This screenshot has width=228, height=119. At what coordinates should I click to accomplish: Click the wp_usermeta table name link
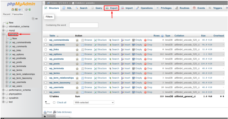pos(56,88)
